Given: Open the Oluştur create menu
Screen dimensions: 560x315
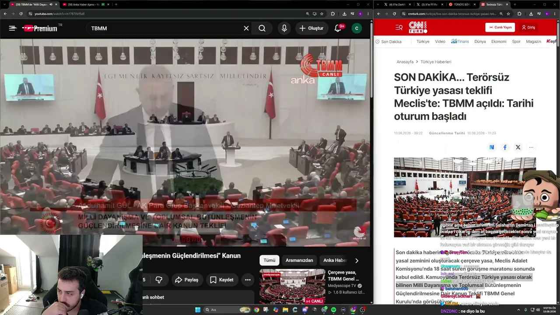Looking at the screenshot, I should [x=311, y=28].
